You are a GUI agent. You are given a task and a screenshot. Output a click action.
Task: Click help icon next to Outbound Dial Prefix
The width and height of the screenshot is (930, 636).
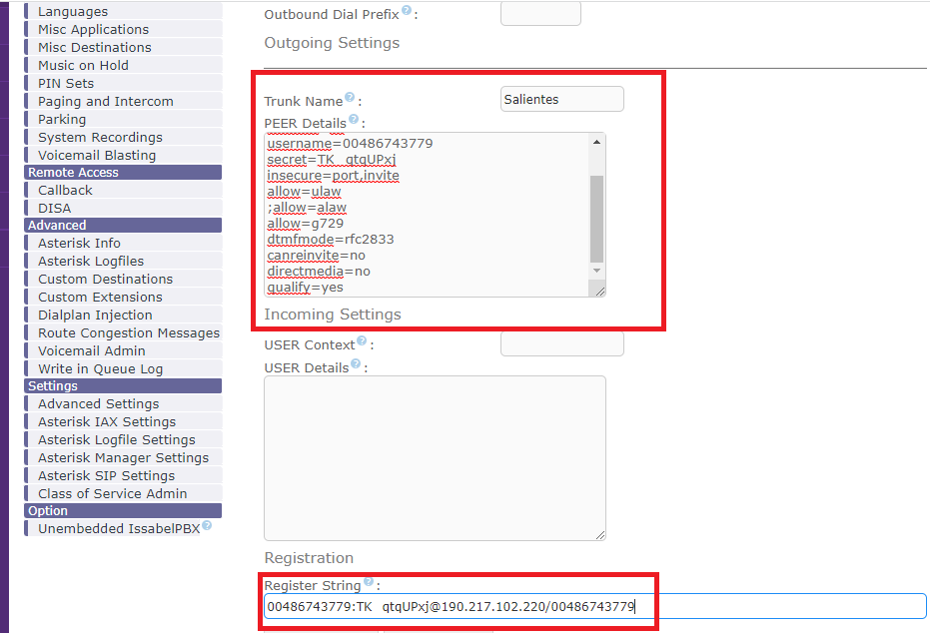407,10
